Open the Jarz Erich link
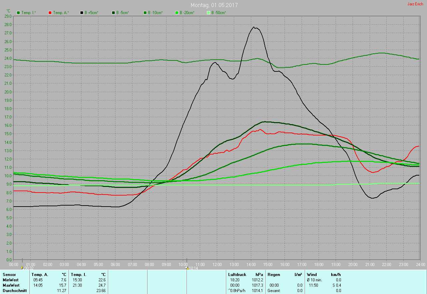 (415, 4)
